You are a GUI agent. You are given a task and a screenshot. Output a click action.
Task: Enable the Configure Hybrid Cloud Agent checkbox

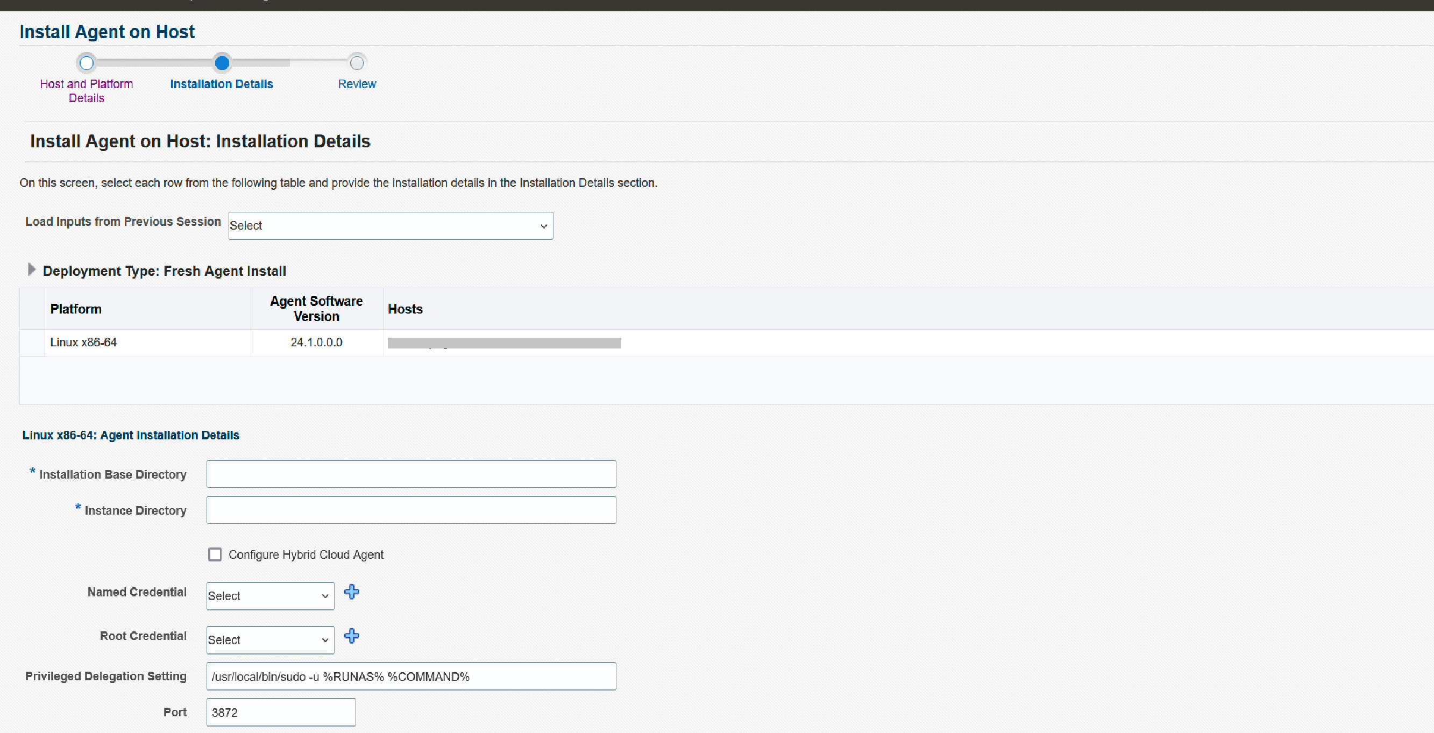click(215, 554)
